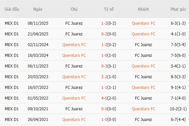
Task: Click the Tỷ số column header
Action: pos(109,9)
